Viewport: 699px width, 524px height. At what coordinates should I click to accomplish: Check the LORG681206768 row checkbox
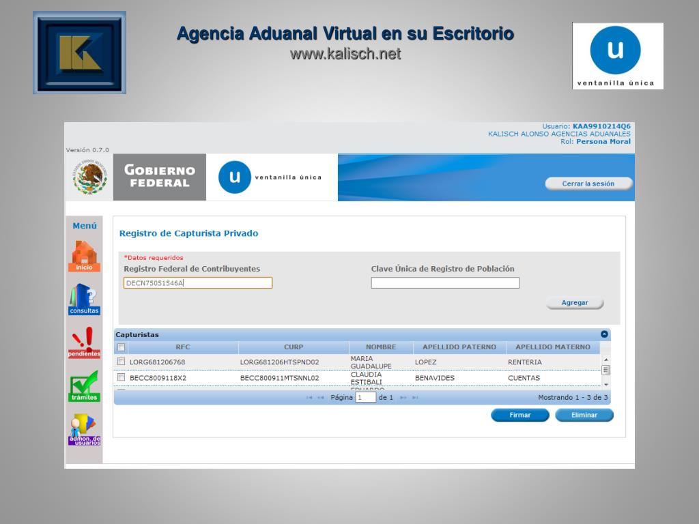pyautogui.click(x=121, y=362)
